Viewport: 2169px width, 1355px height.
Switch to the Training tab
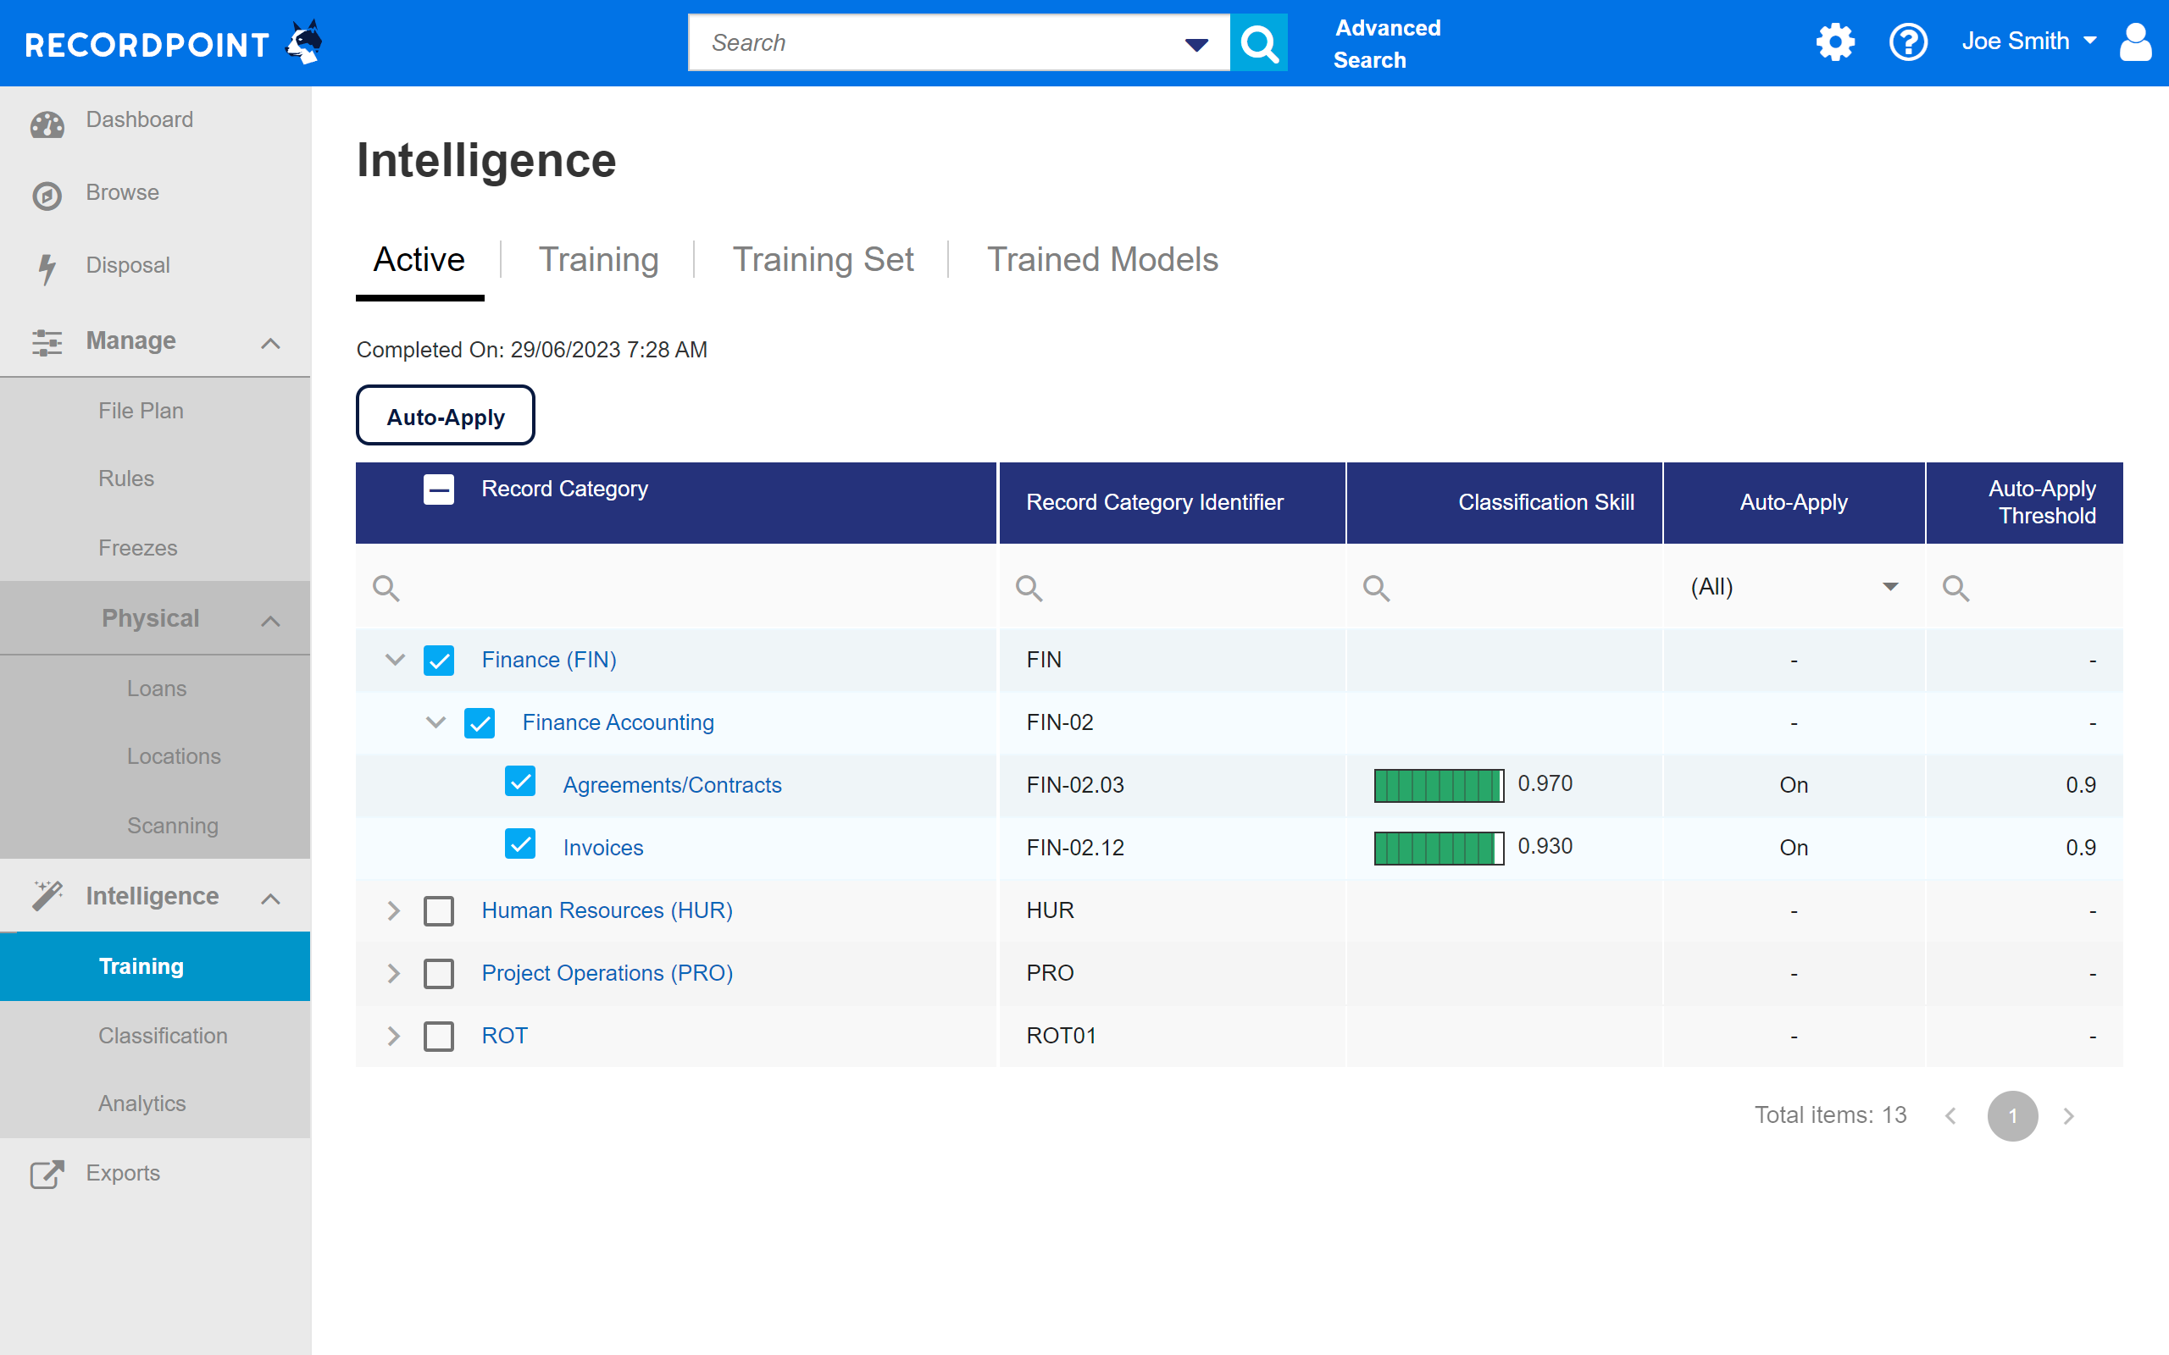pos(599,260)
